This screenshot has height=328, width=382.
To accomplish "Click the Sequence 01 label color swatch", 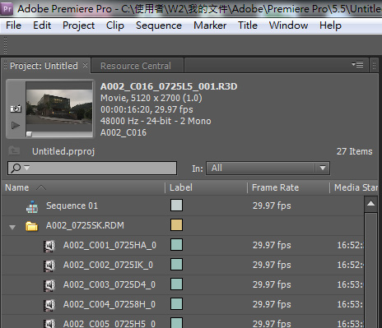I will tap(176, 206).
